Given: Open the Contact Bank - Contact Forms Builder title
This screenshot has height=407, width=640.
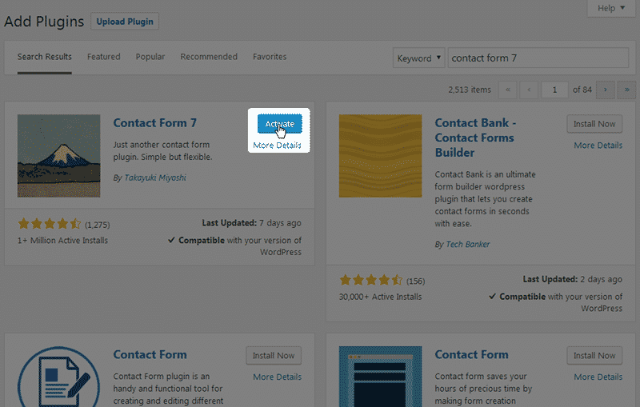Looking at the screenshot, I should pos(475,138).
